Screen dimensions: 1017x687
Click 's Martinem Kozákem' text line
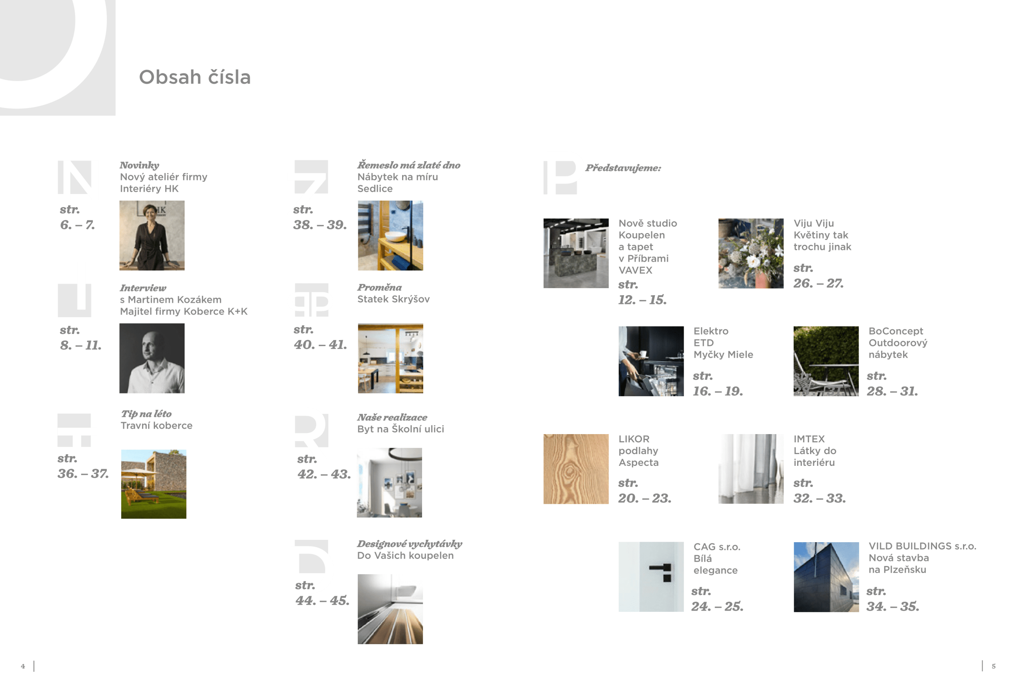coord(171,300)
